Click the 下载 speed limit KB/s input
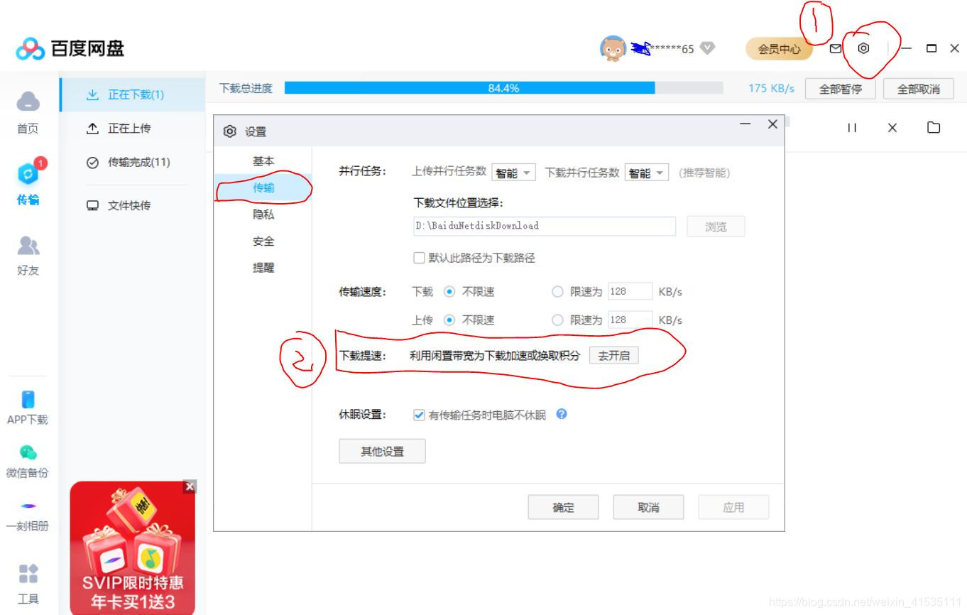This screenshot has height=615, width=967. coord(630,292)
